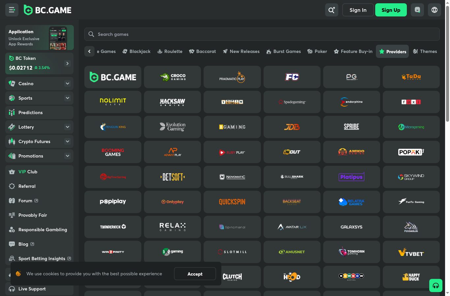Open the Croco Gaming provider tile
The image size is (450, 296).
tap(172, 77)
